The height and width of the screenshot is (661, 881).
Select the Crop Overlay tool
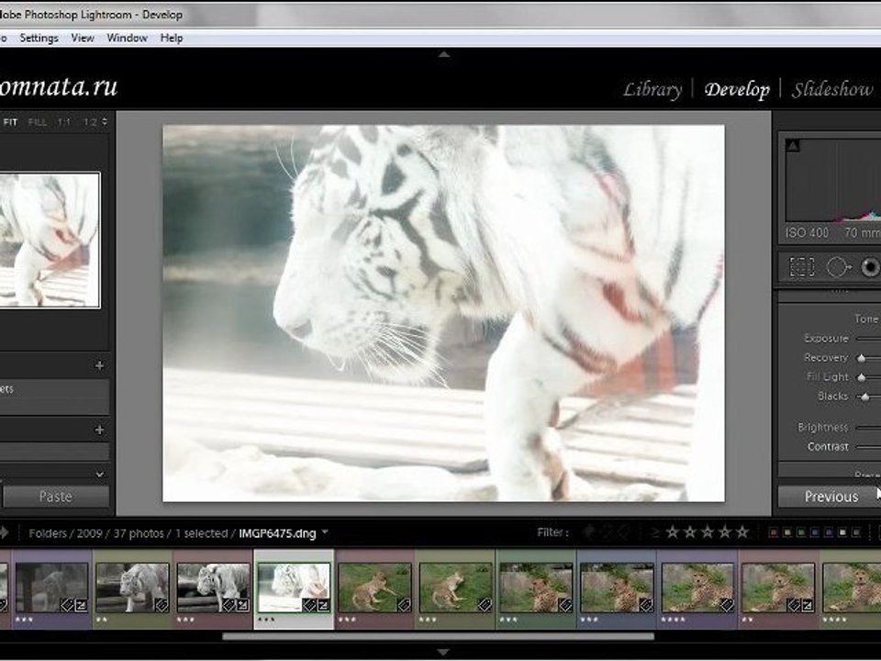pos(802,266)
